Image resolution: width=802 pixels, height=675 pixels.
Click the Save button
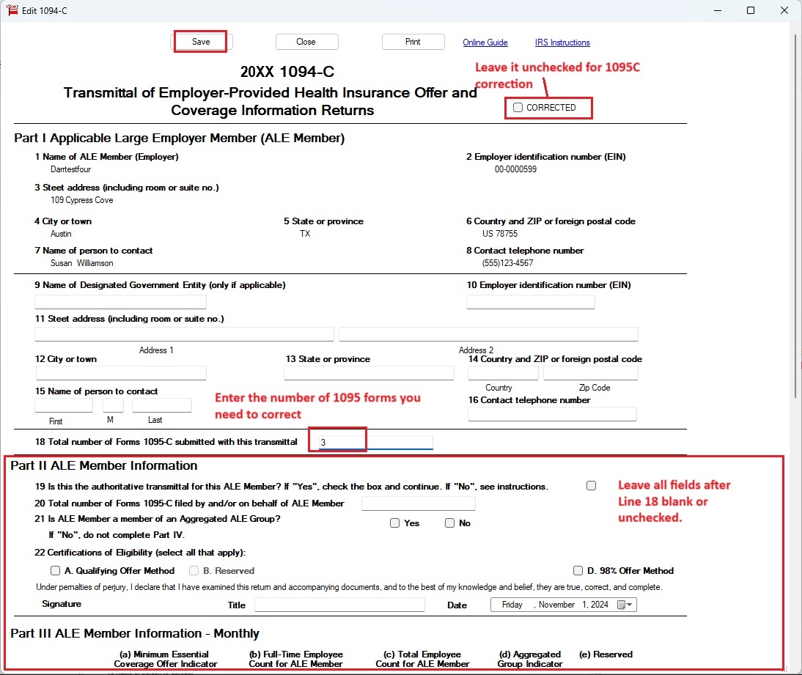pyautogui.click(x=200, y=42)
